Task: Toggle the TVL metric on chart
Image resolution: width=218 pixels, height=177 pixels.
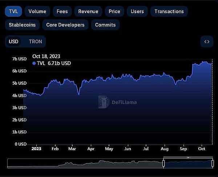Action: (x=13, y=11)
